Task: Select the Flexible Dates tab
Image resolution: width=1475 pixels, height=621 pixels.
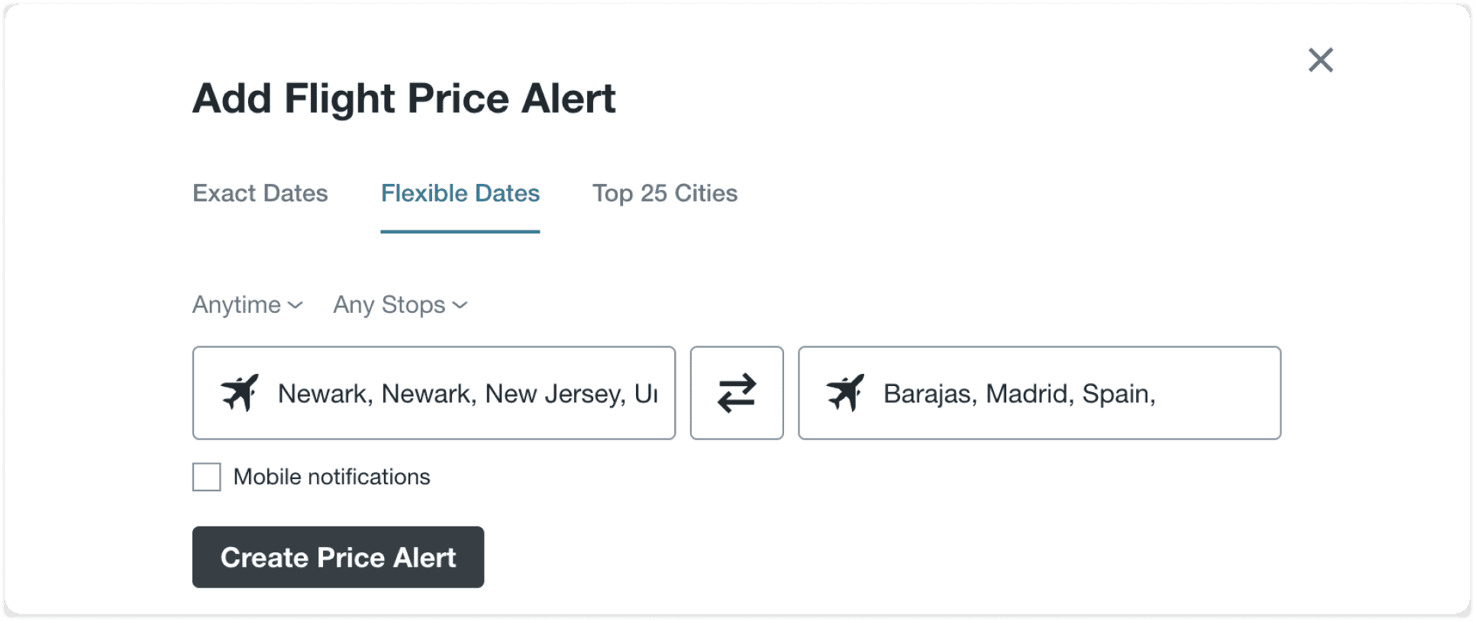Action: point(460,193)
